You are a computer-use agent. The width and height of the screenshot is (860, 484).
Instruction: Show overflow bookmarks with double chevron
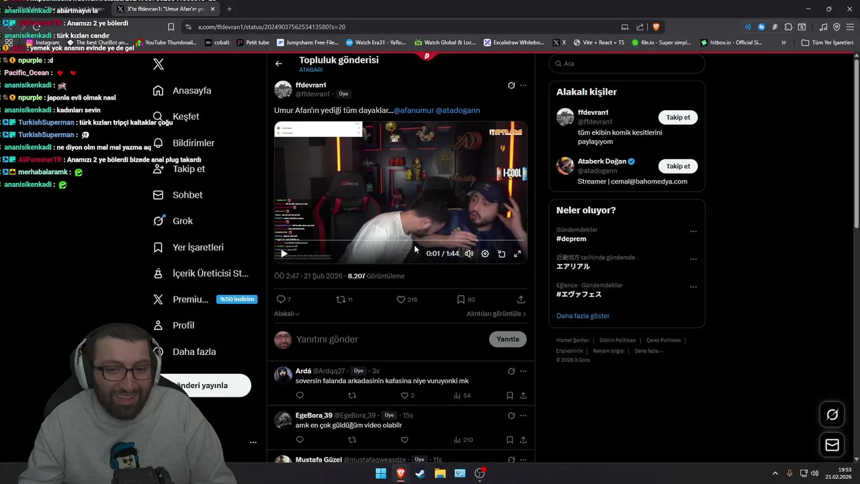tap(783, 42)
